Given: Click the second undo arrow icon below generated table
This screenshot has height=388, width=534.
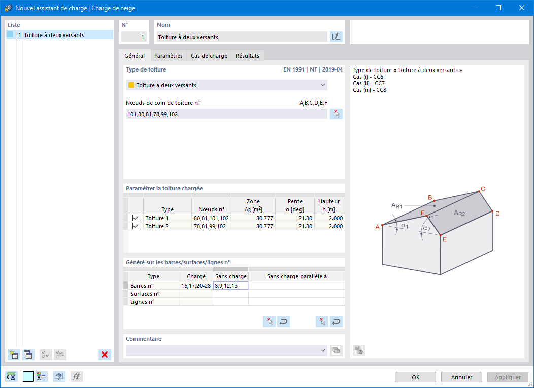Looking at the screenshot, I should (336, 322).
